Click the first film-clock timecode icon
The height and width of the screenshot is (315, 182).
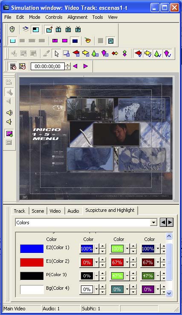pyautogui.click(x=13, y=66)
